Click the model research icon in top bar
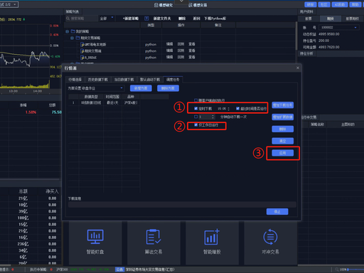The image size is (364, 273). click(156, 5)
